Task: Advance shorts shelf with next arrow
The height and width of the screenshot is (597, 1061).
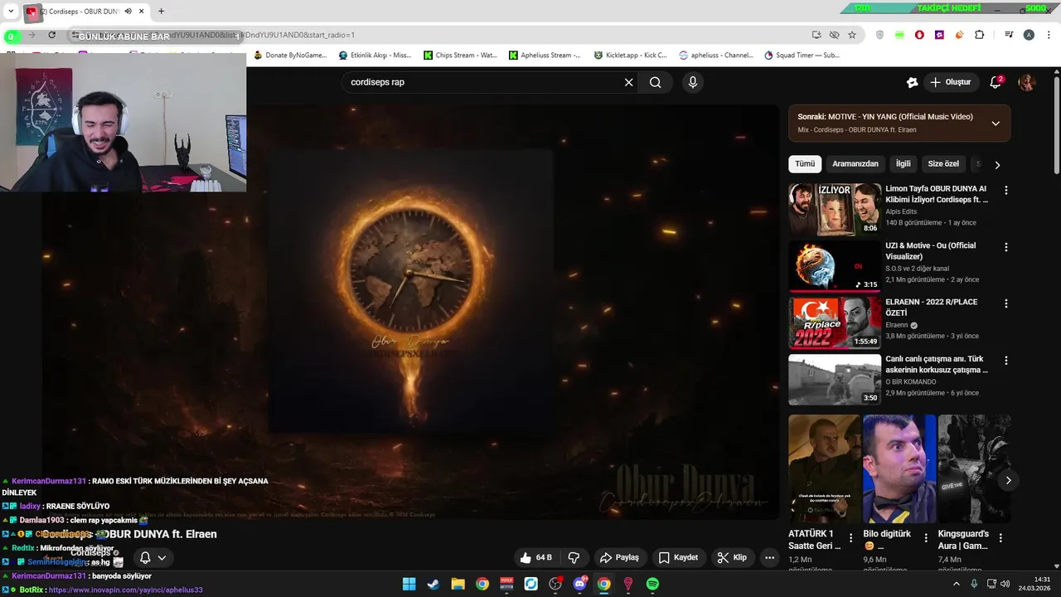Action: 1008,480
